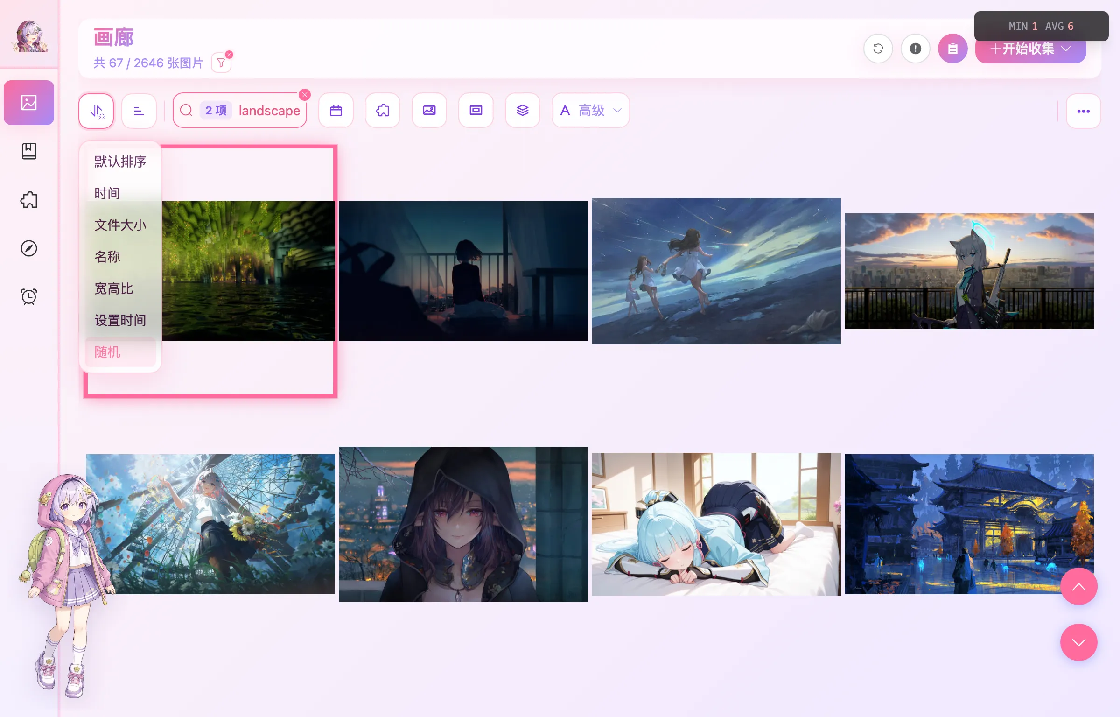Open the alarm clock sidebar icon
The width and height of the screenshot is (1120, 717).
pos(29,297)
